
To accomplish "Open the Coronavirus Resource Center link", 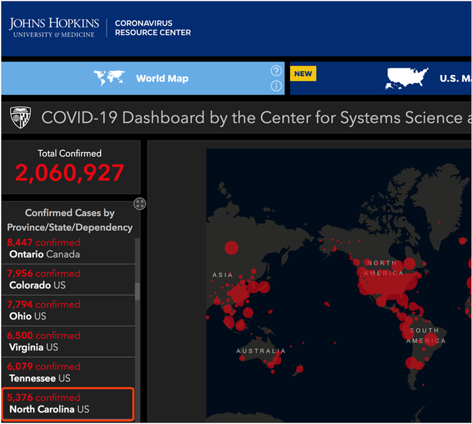I will coord(152,28).
